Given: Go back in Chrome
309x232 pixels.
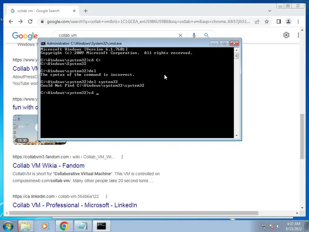Looking at the screenshot, I should click(11, 21).
